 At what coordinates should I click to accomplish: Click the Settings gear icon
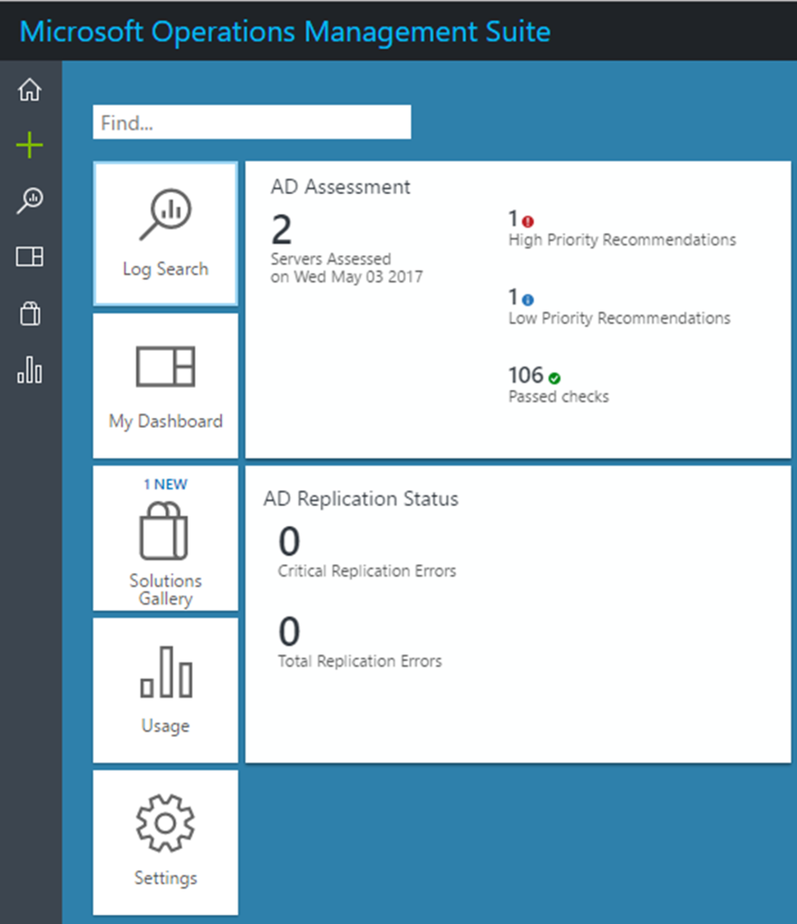(x=165, y=821)
